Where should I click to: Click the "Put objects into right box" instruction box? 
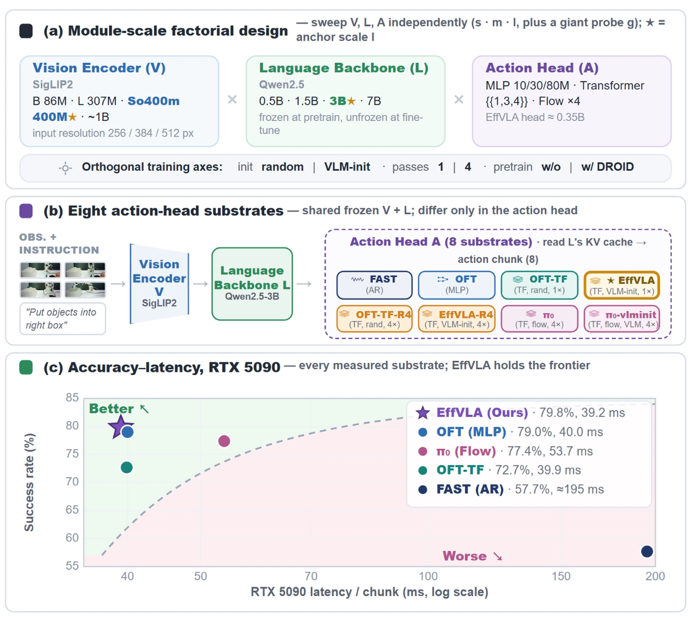(x=63, y=319)
